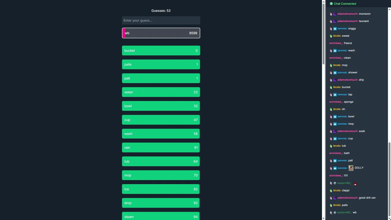The width and height of the screenshot is (391, 220).
Task: Click the purple badge next to adamstoomuch's monsoon message
Action: pyautogui.click(x=335, y=14)
